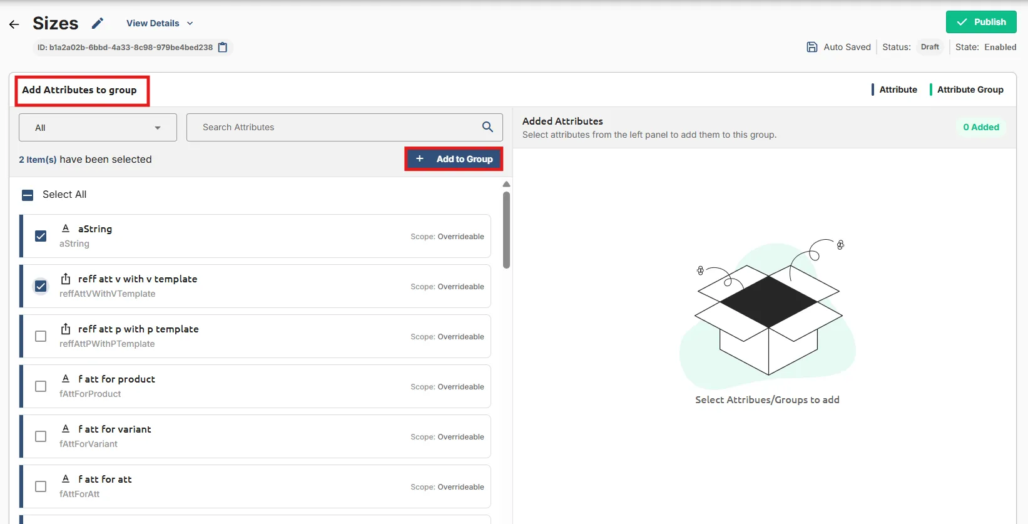Click the 'Select Attribues/Groups to add' text
The image size is (1028, 524).
pyautogui.click(x=767, y=400)
